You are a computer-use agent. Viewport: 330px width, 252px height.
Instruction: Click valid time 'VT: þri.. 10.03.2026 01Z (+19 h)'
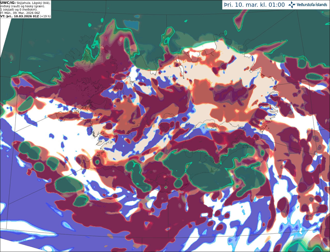coord(26,16)
